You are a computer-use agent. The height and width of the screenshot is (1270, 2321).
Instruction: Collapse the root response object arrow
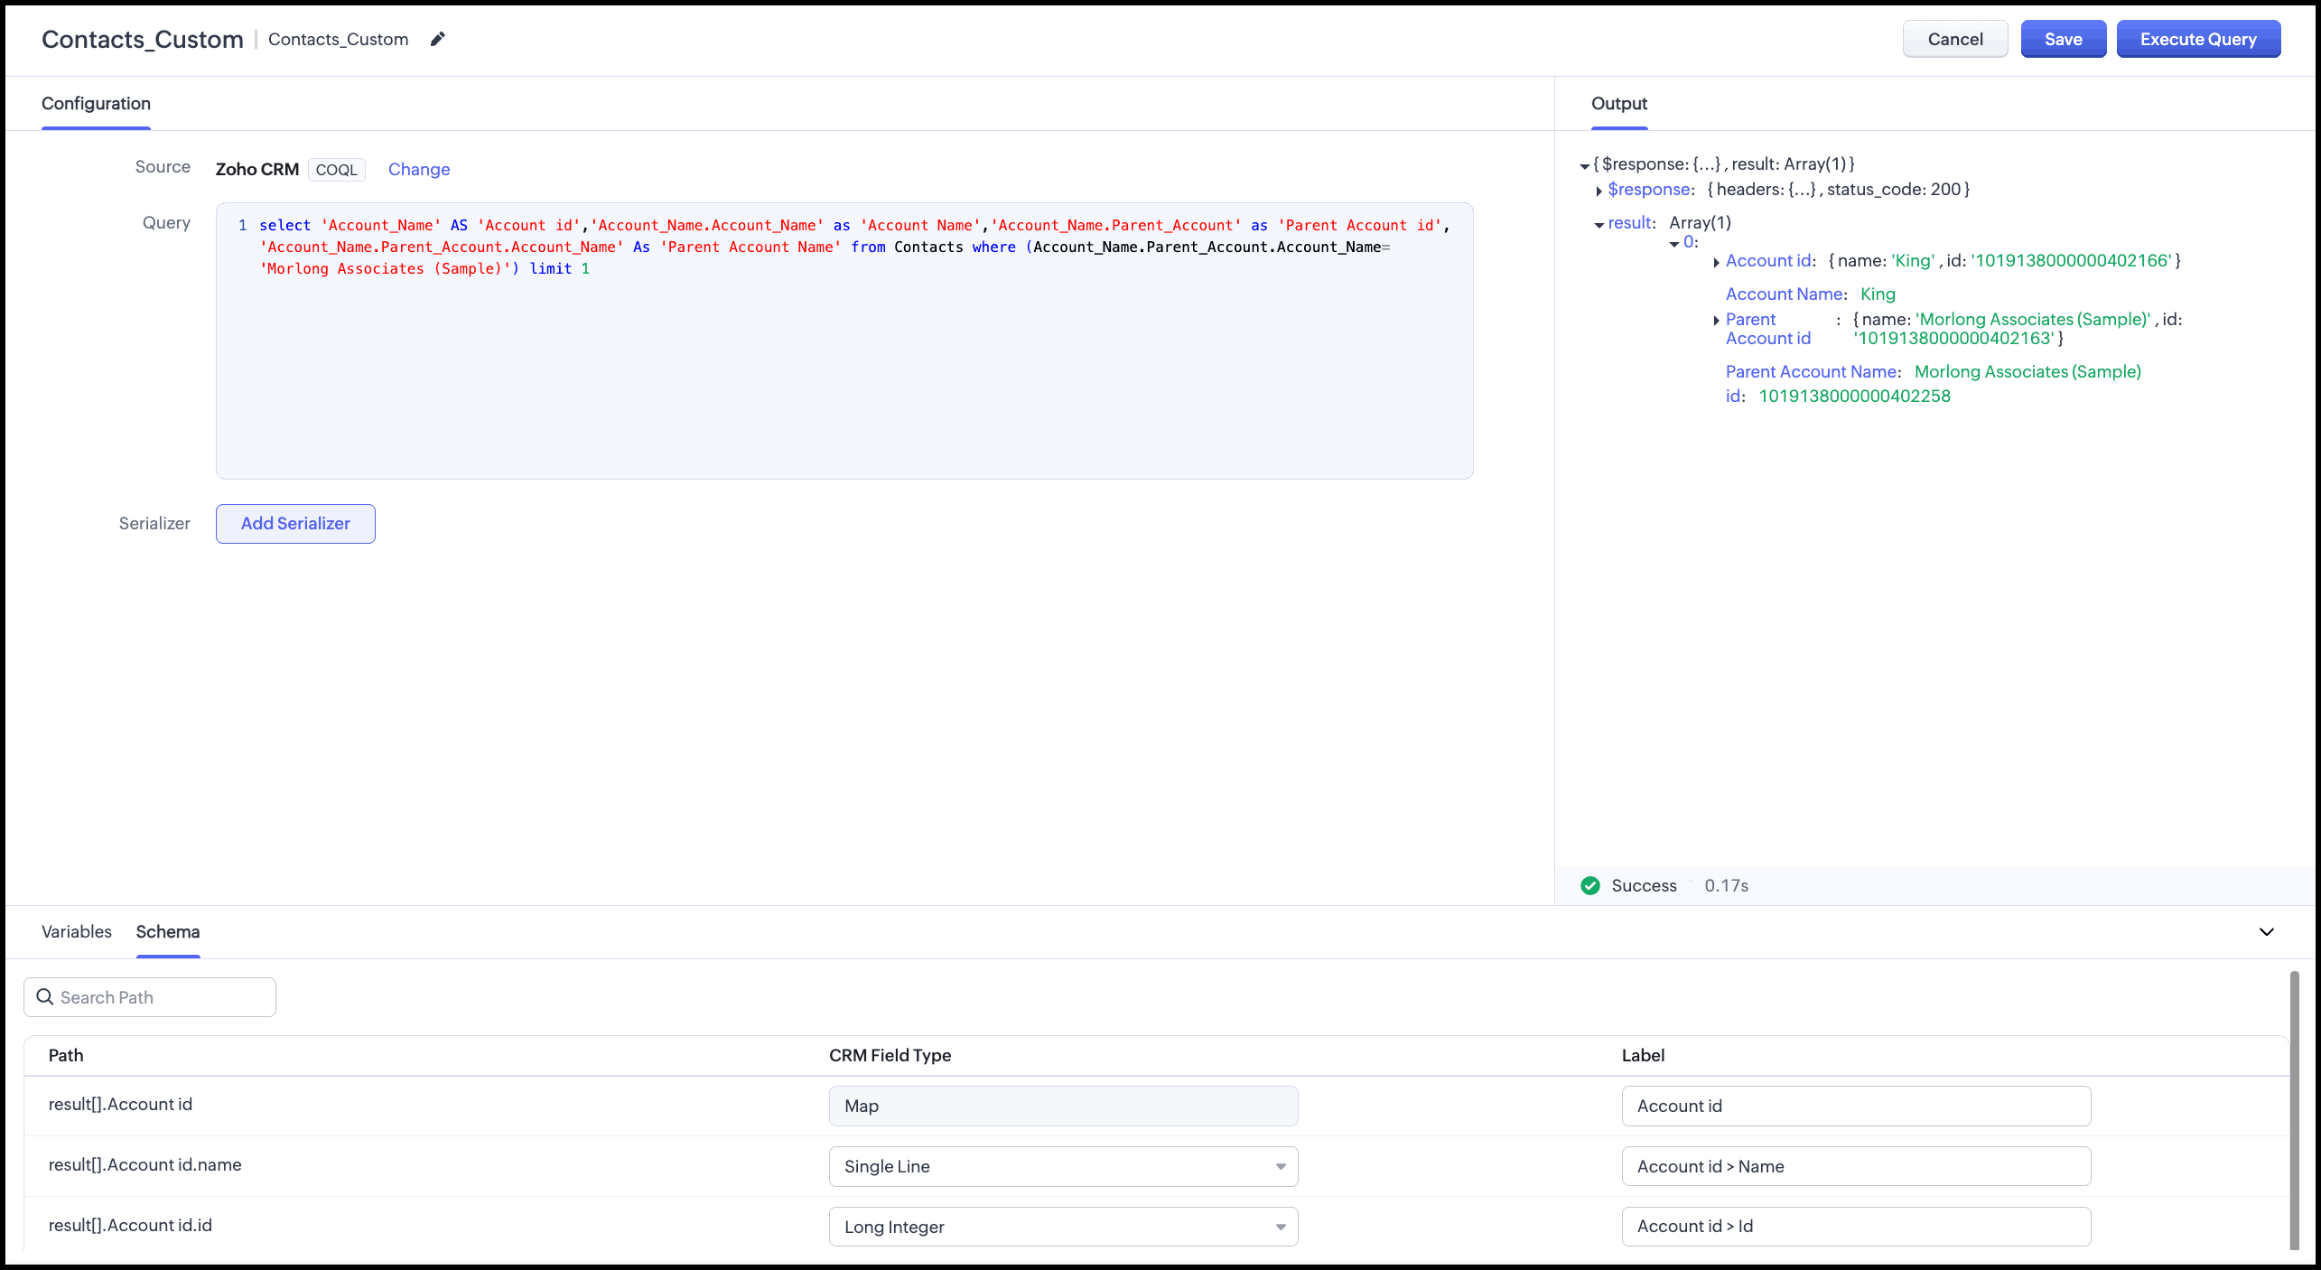coord(1584,165)
